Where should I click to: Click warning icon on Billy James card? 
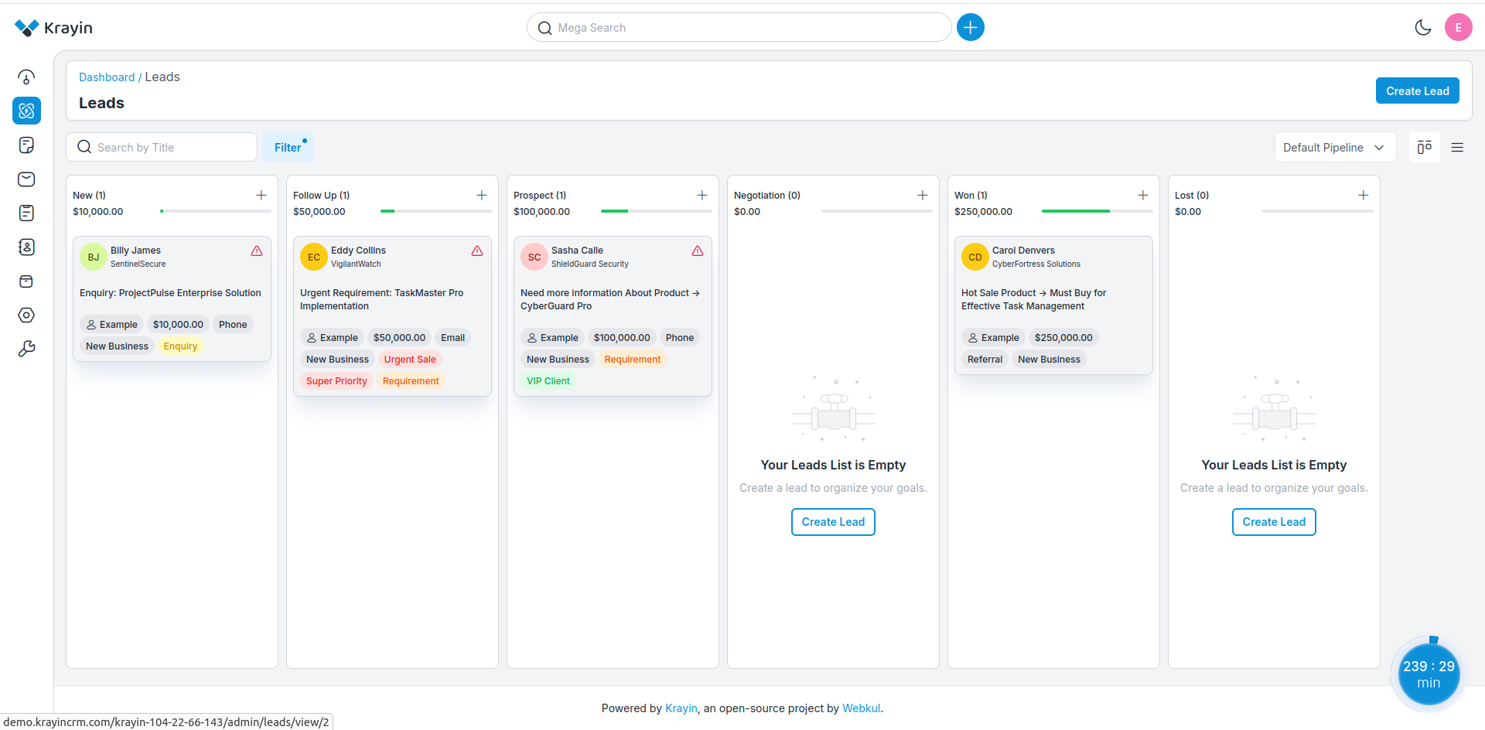tap(257, 251)
